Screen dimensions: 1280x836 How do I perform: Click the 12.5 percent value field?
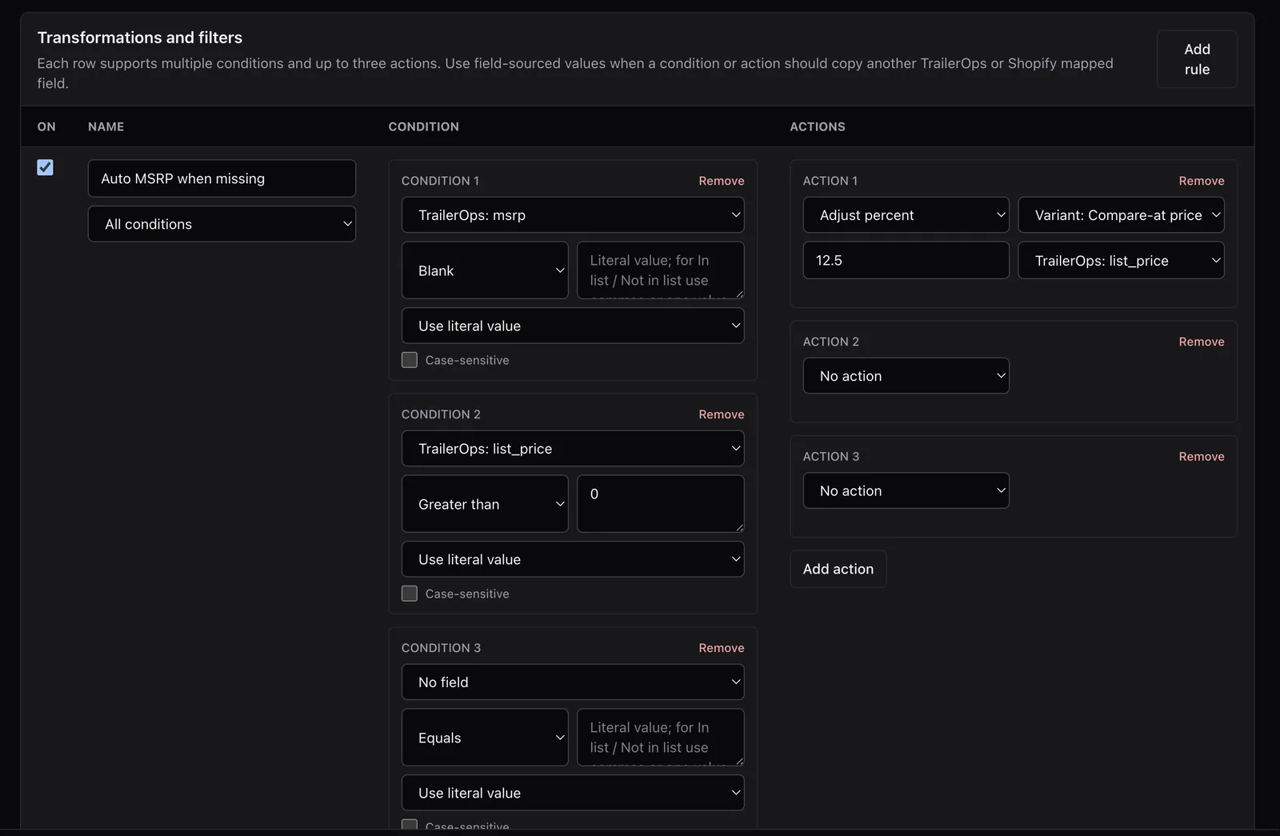(x=906, y=260)
